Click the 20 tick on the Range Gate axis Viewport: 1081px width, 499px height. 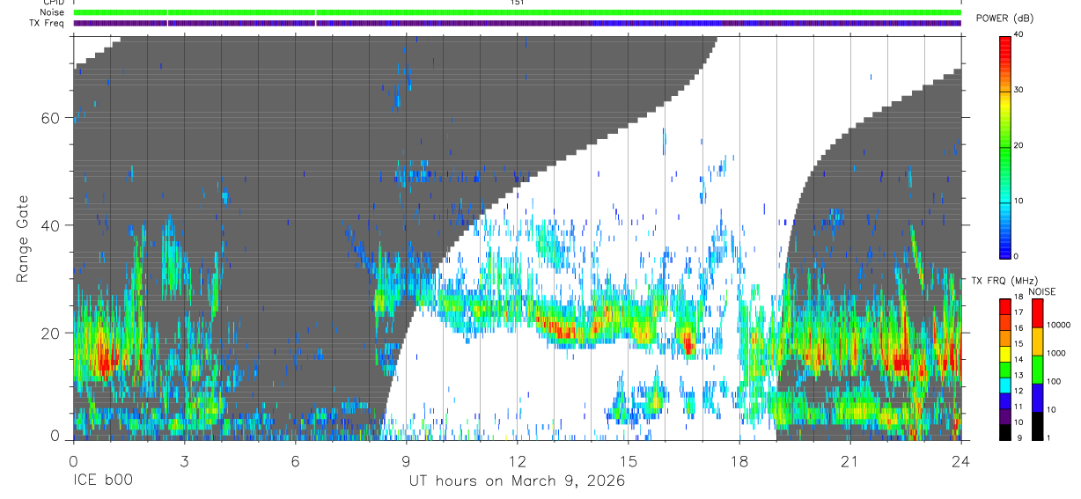(49, 333)
